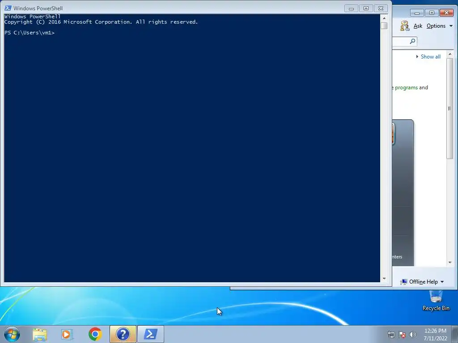The image size is (458, 343).
Task: Click the Copyright (C) 2016 Microsoft line
Action: tap(101, 22)
